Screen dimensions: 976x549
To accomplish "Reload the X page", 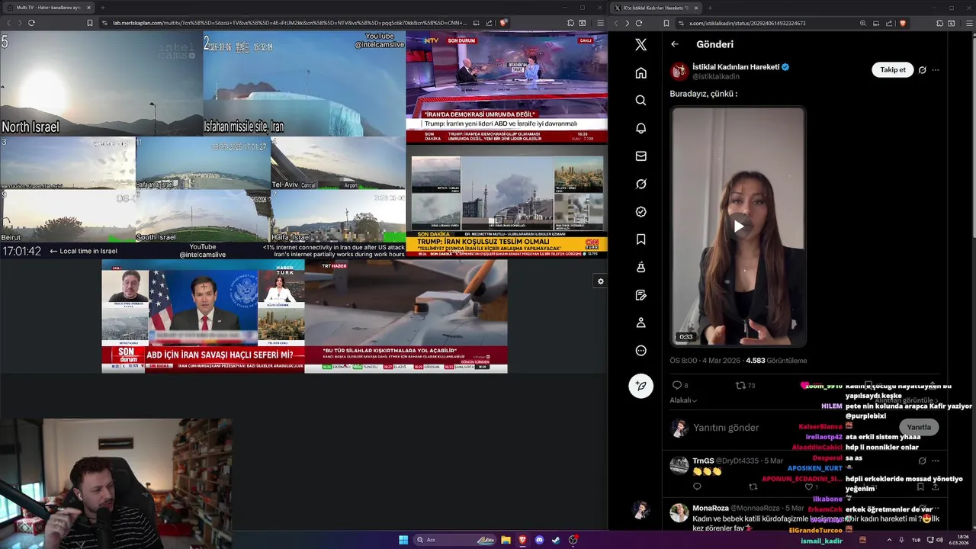I will (639, 23).
